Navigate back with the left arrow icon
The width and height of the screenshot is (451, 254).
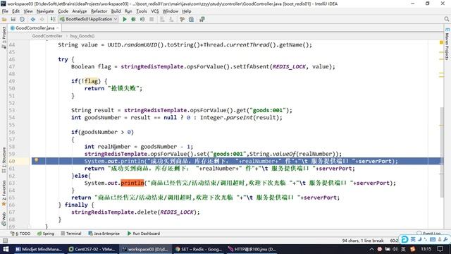pos(33,19)
